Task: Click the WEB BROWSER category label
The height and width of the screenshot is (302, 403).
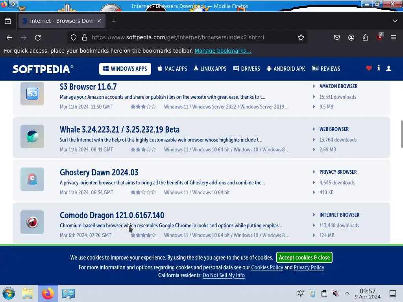Action: coord(334,129)
